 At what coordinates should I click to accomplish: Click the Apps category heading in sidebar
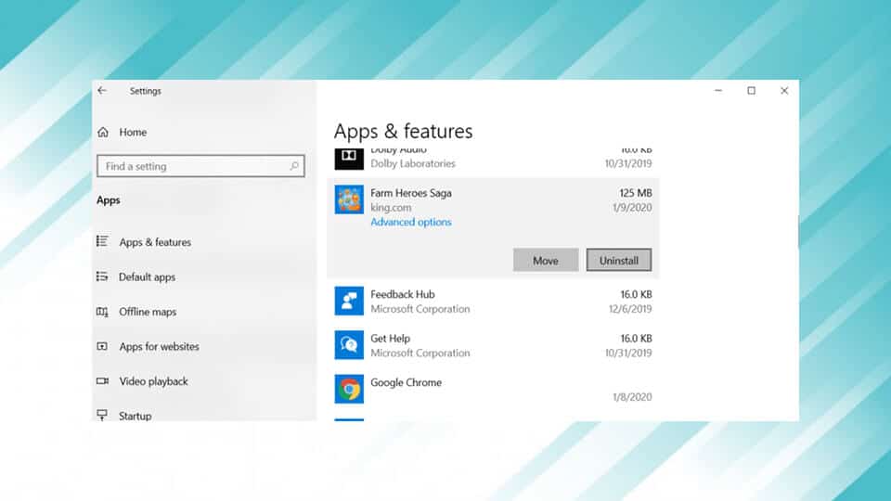108,200
